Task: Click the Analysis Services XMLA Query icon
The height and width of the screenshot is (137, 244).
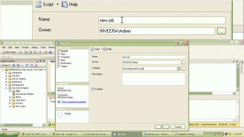Action: 35,52
